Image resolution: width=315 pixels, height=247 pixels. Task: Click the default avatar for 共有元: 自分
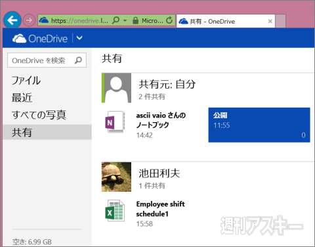pos(116,88)
